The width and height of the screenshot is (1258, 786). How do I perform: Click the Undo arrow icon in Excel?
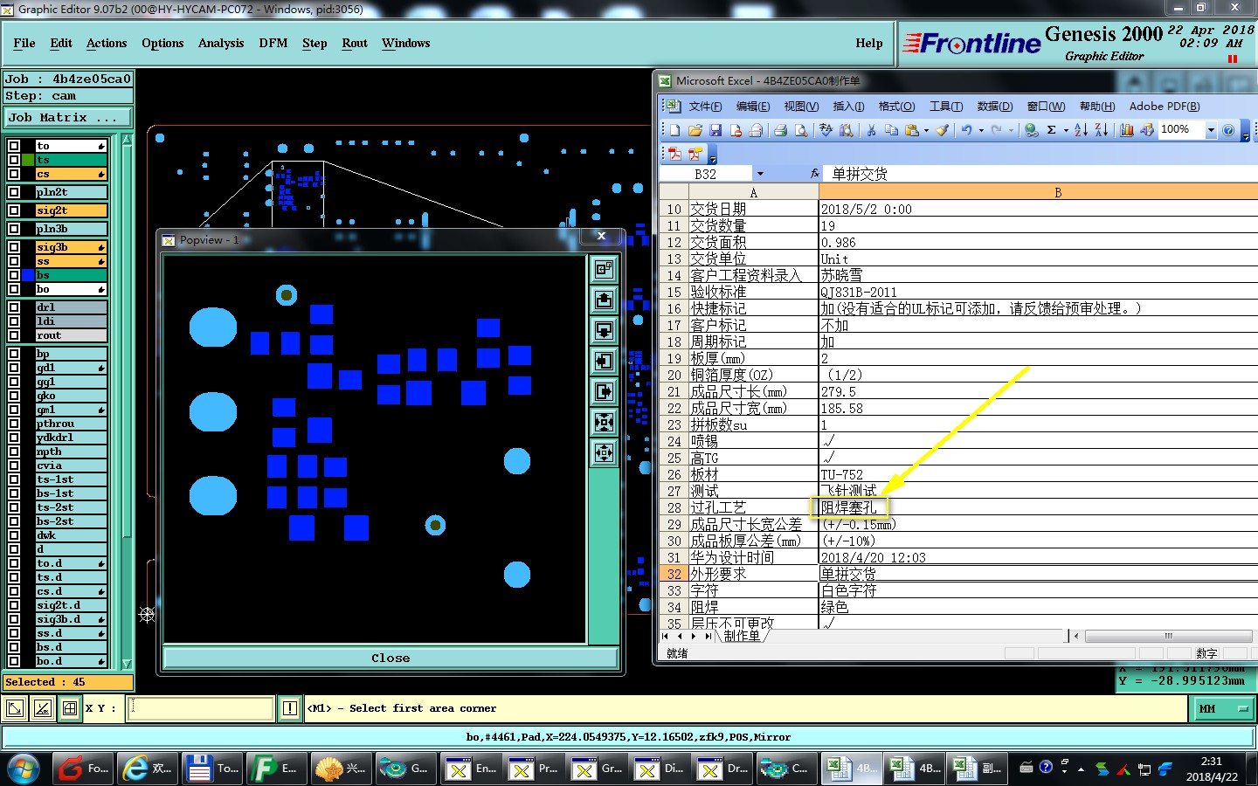point(967,130)
